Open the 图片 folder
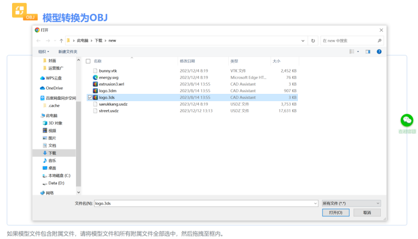Screen dimensions: 418x239 coord(50,138)
